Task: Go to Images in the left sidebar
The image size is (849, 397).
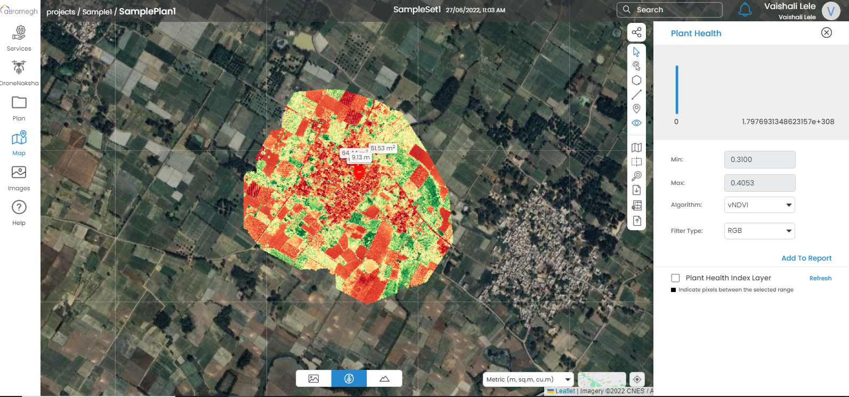Action: coord(19,178)
